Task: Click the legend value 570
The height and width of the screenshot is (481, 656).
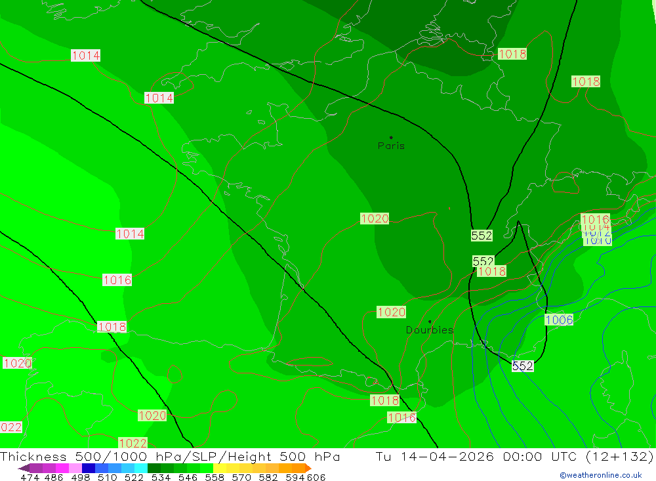Action: [241, 477]
